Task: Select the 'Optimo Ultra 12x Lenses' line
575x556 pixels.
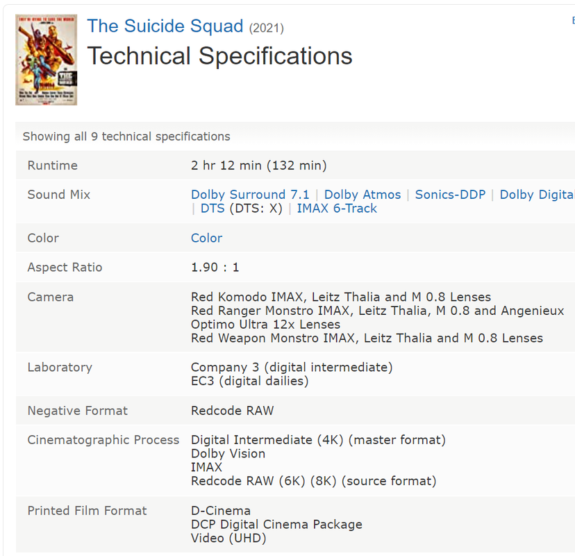Action: [x=265, y=325]
